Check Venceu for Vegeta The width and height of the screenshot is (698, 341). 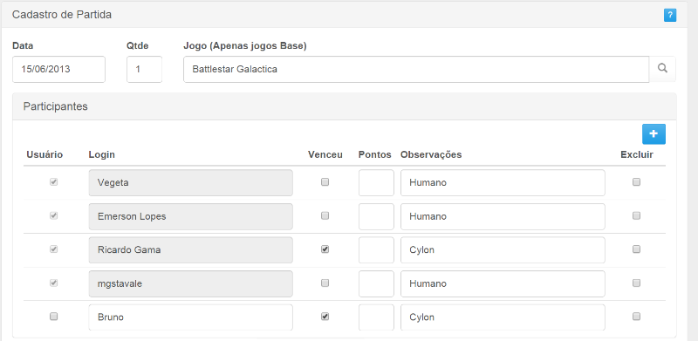(x=325, y=182)
